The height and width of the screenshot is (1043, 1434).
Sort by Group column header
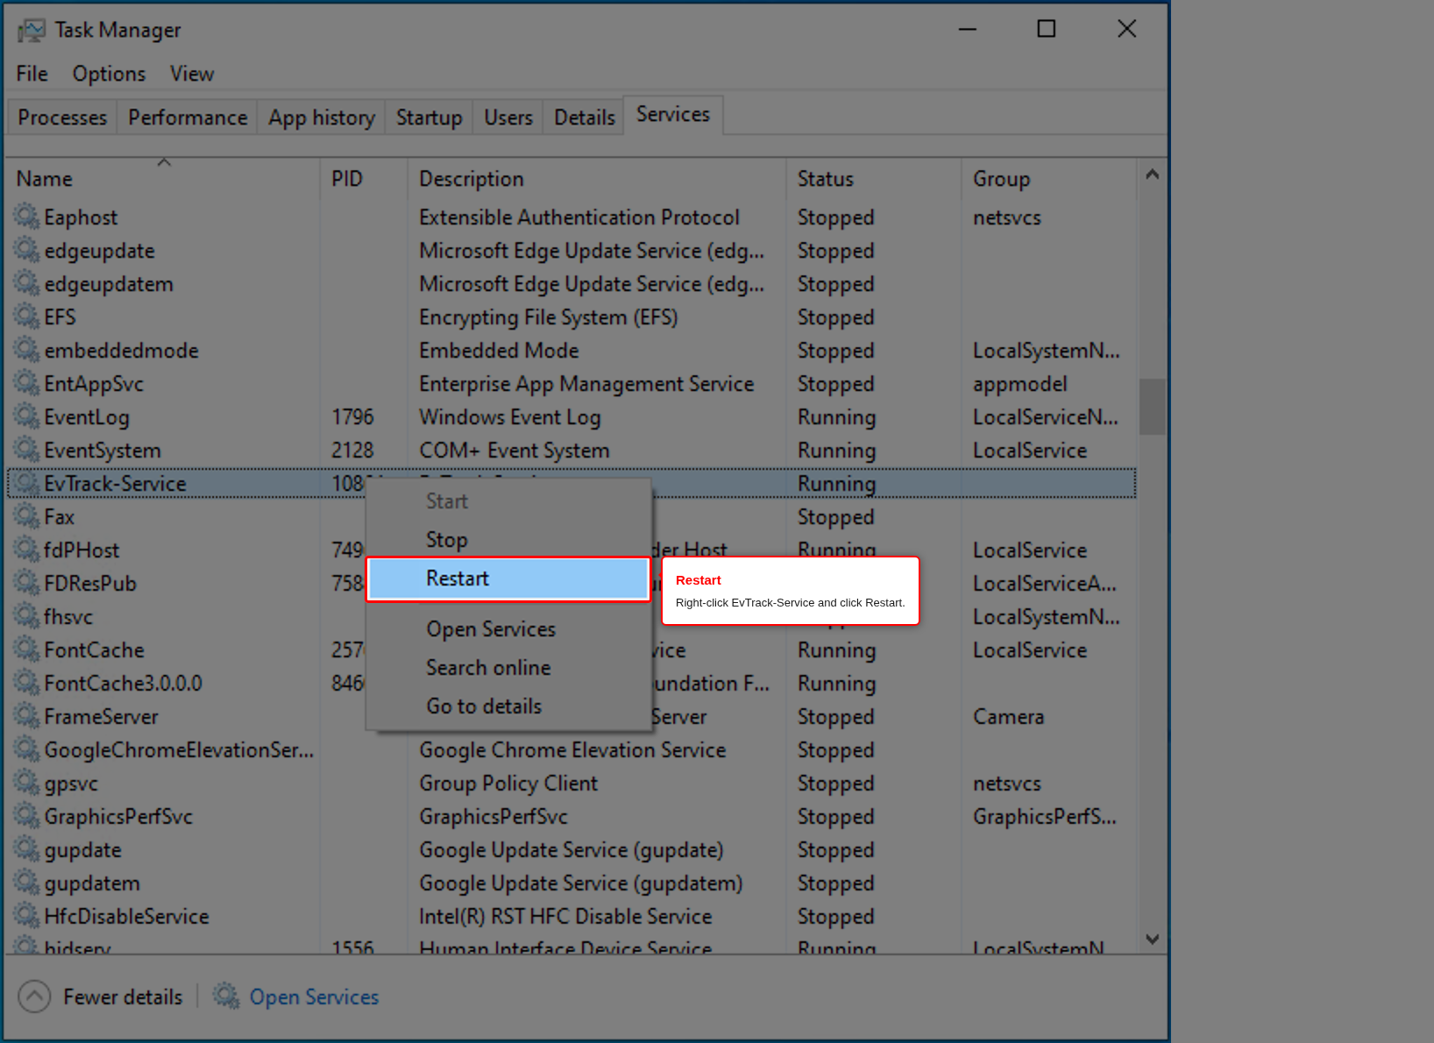tap(1049, 179)
